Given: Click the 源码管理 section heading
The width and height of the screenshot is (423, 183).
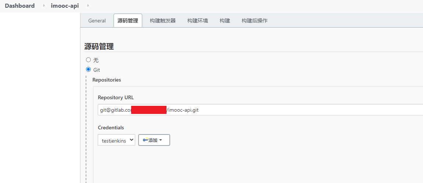Looking at the screenshot, I should coord(99,46).
